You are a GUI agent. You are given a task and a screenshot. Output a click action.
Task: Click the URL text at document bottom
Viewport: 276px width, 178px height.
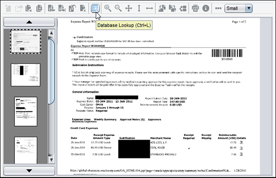(150, 170)
